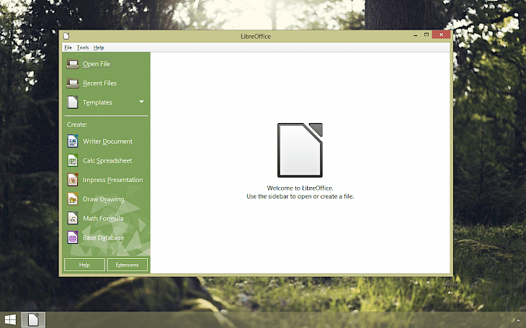Click the large LibreOffice logo in the welcome area
Viewport: 526px width, 328px height.
point(300,150)
